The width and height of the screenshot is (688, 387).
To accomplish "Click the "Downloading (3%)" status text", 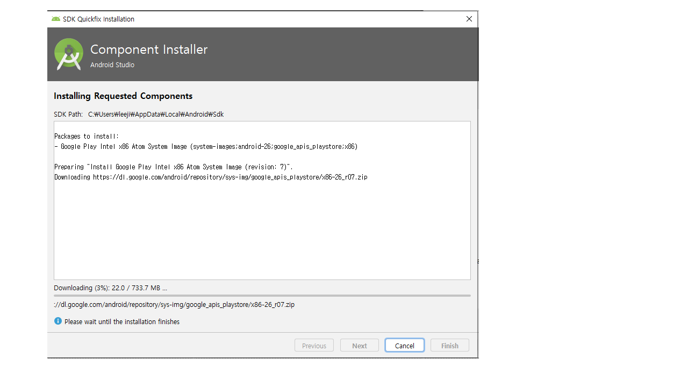I will (110, 288).
